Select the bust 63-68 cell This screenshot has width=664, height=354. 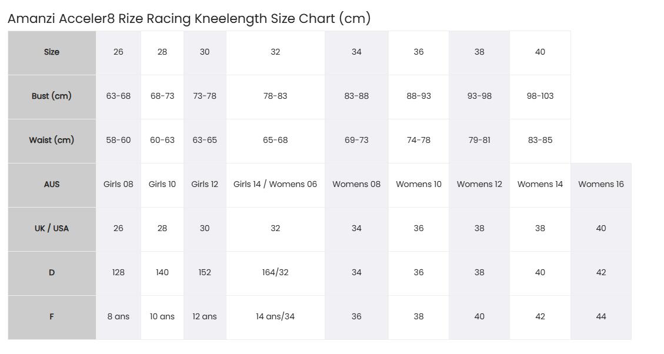coord(118,96)
